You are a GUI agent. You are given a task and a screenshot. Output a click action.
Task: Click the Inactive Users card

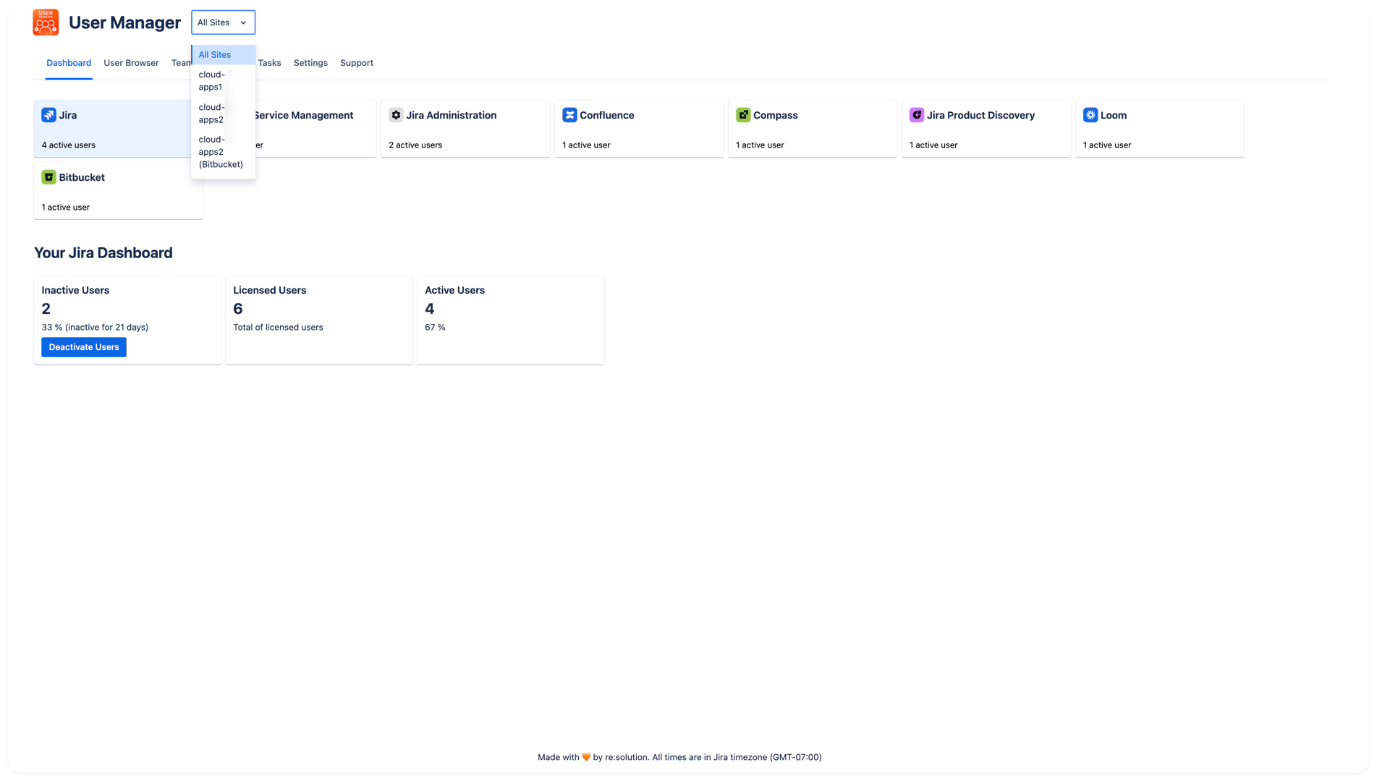tap(127, 320)
